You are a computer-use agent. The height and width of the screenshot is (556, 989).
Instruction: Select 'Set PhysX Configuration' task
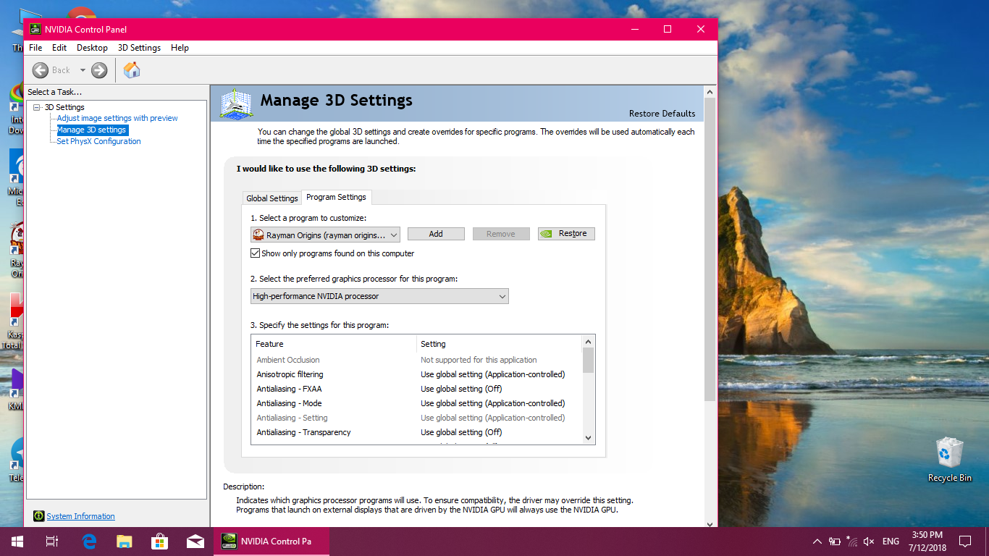coord(98,141)
